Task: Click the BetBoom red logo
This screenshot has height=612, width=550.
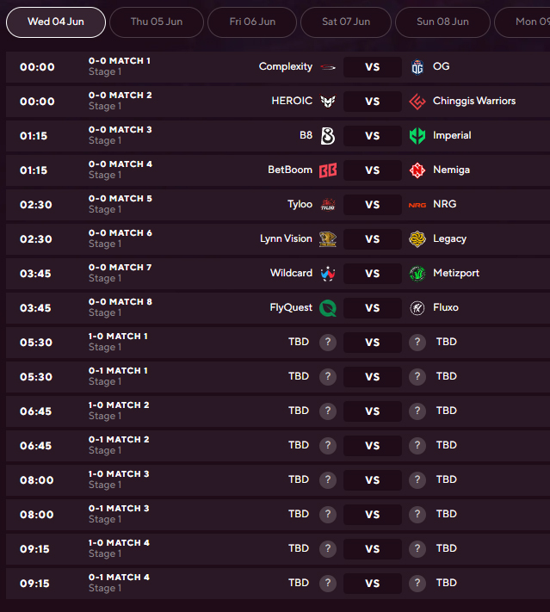Action: (328, 170)
